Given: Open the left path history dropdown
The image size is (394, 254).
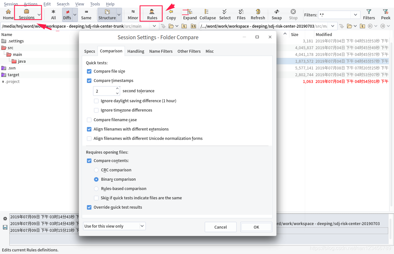Looking at the screenshot, I should (154, 26).
